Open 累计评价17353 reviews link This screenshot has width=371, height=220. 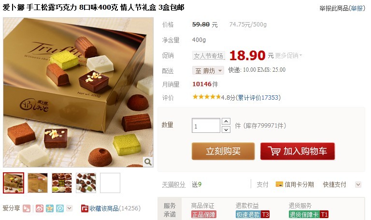pos(258,98)
